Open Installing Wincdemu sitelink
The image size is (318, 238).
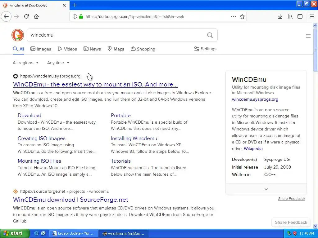pyautogui.click(x=134, y=138)
